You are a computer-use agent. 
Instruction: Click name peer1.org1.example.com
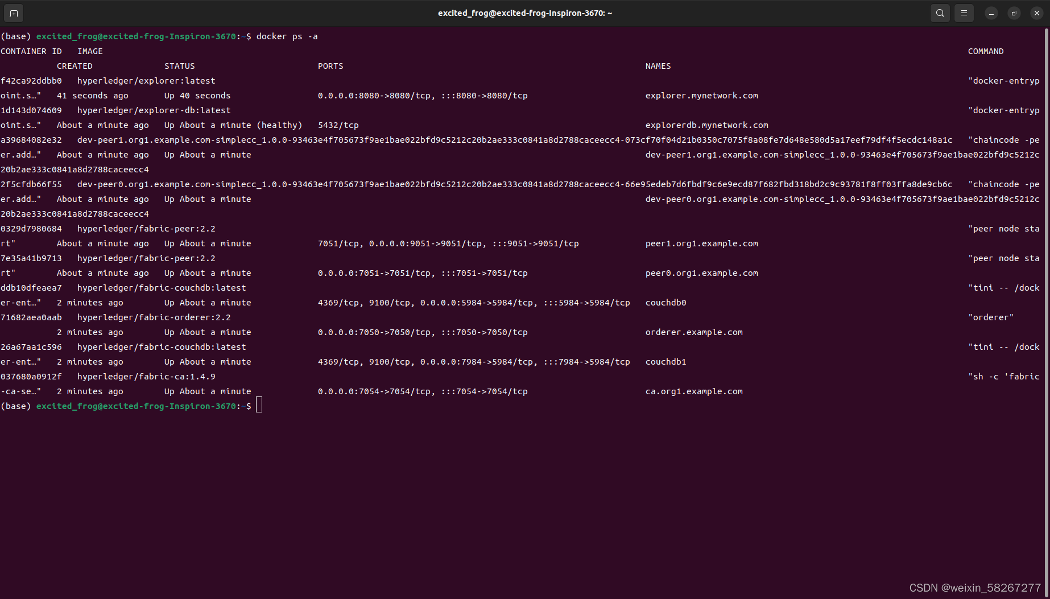[702, 243]
